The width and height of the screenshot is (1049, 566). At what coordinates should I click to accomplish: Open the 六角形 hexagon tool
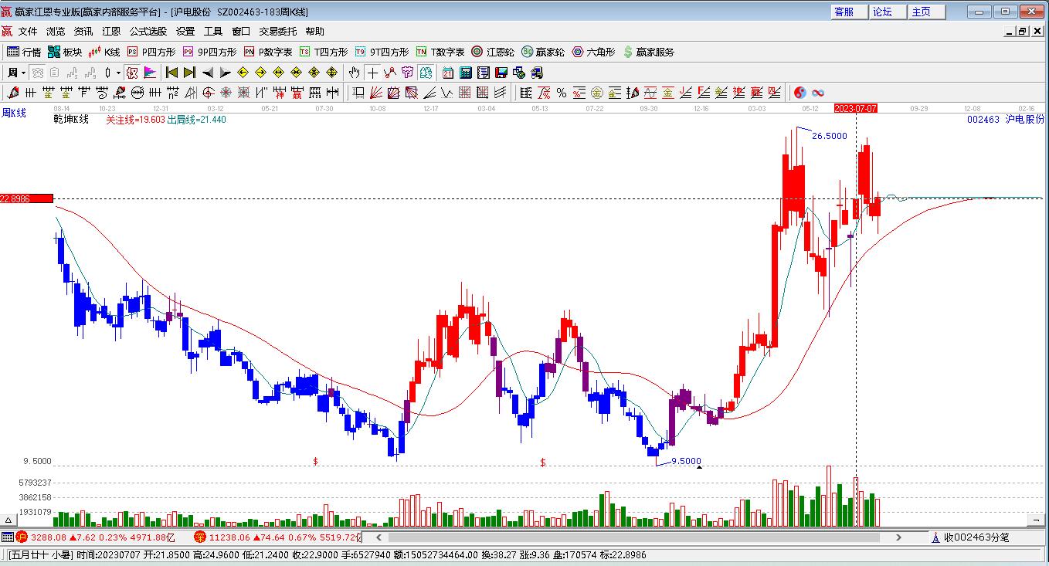(x=593, y=52)
